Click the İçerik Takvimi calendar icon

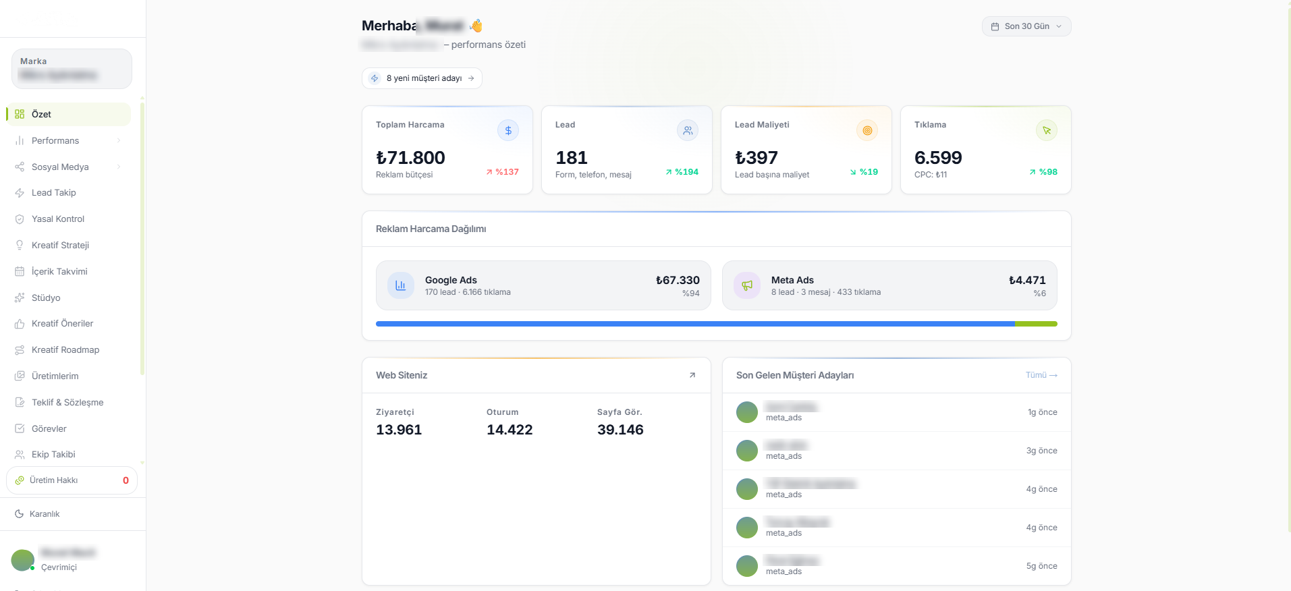20,271
